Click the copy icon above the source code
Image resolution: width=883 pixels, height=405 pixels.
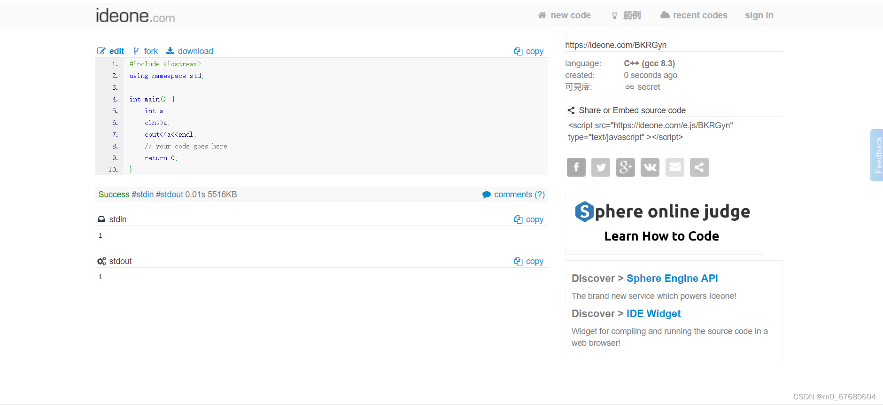pos(518,51)
